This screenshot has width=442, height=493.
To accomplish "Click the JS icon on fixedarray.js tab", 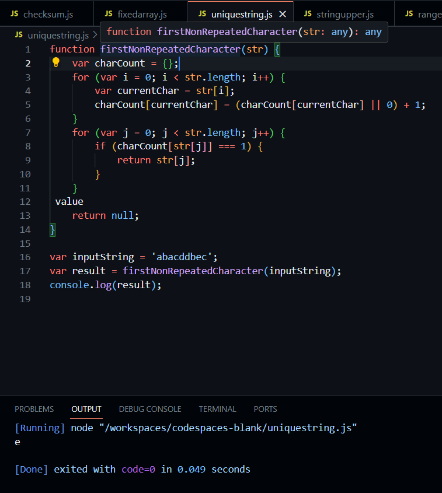I will point(109,14).
